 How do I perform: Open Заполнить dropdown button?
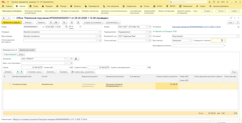coord(51,72)
